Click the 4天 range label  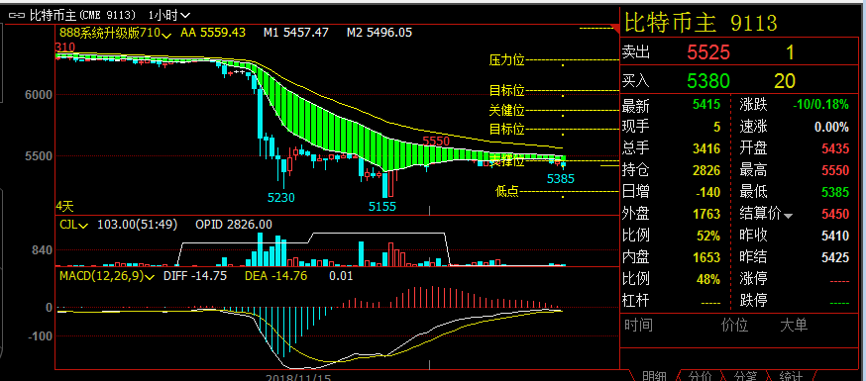pyautogui.click(x=64, y=207)
